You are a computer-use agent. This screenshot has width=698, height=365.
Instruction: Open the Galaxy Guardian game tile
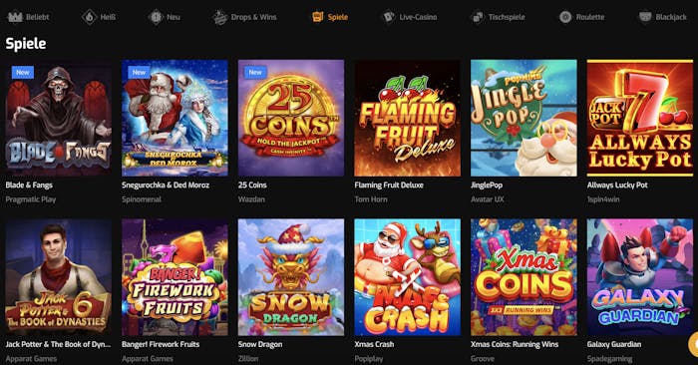[x=640, y=277]
